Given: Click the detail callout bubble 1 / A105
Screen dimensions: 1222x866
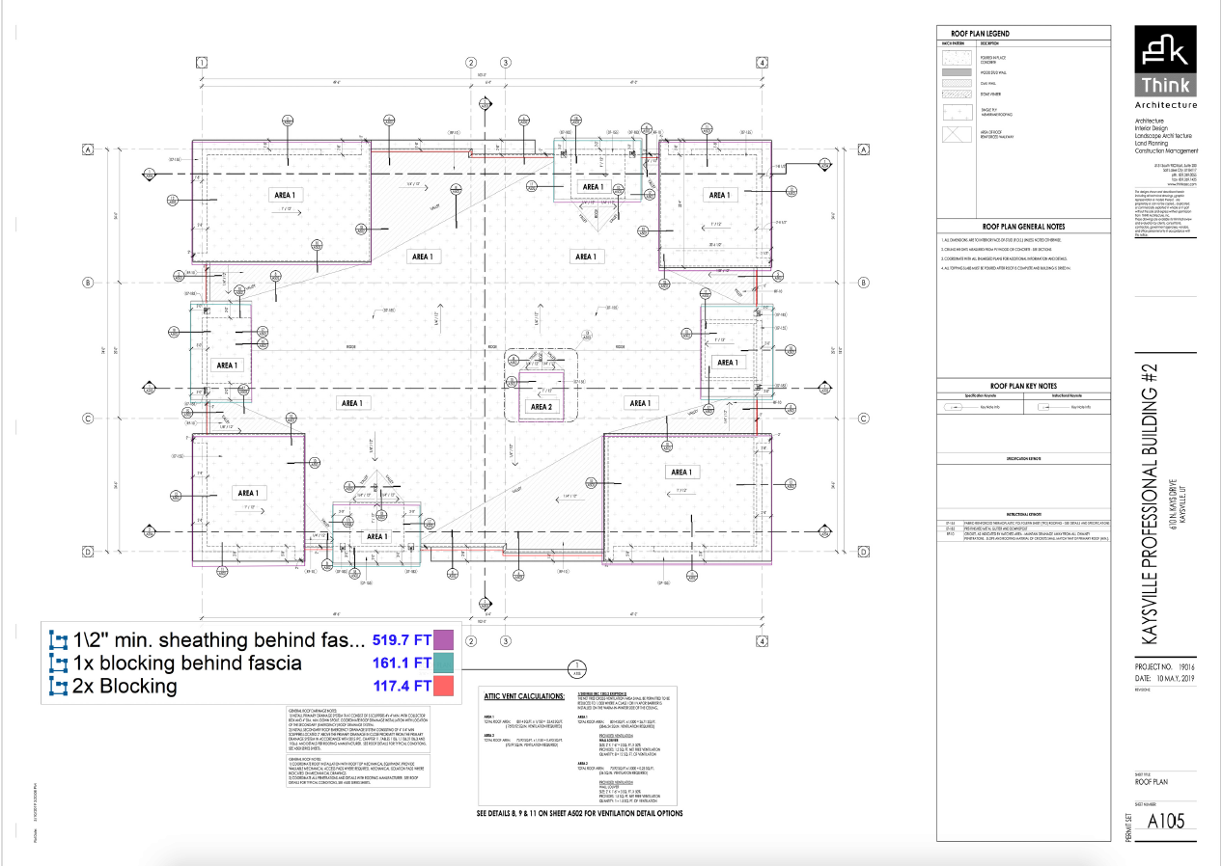Looking at the screenshot, I should (x=576, y=666).
